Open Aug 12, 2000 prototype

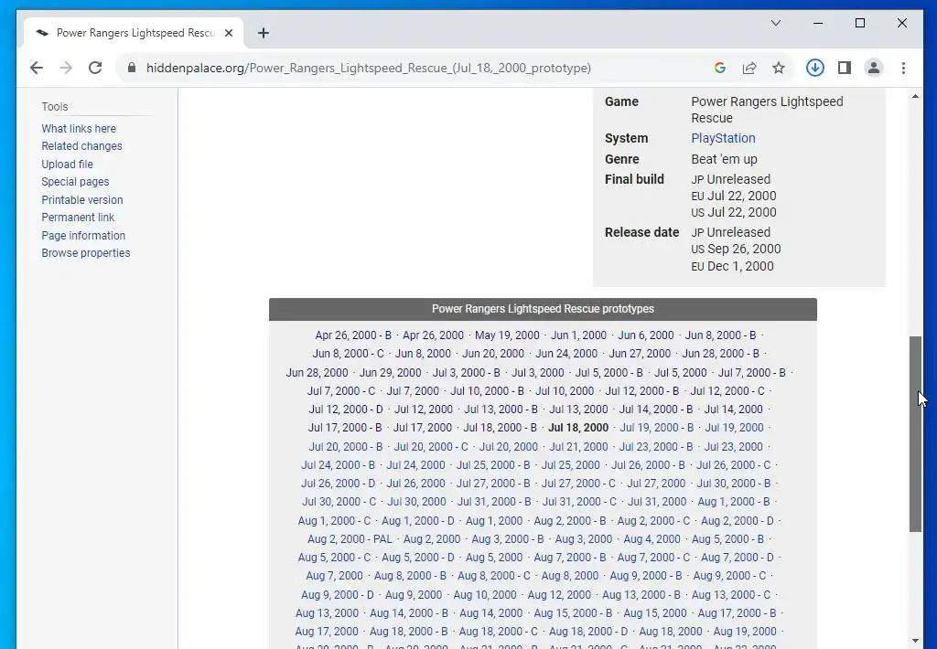click(559, 595)
